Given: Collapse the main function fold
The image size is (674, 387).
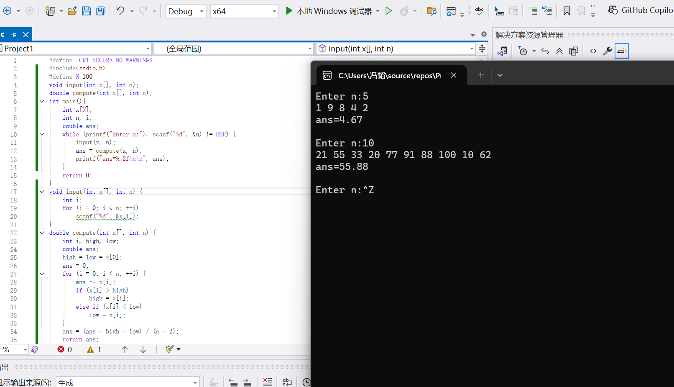Looking at the screenshot, I should [x=42, y=101].
